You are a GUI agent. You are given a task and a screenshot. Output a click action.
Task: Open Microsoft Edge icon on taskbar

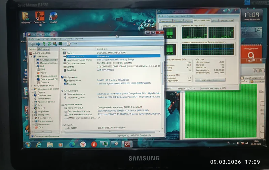click(x=72, y=144)
